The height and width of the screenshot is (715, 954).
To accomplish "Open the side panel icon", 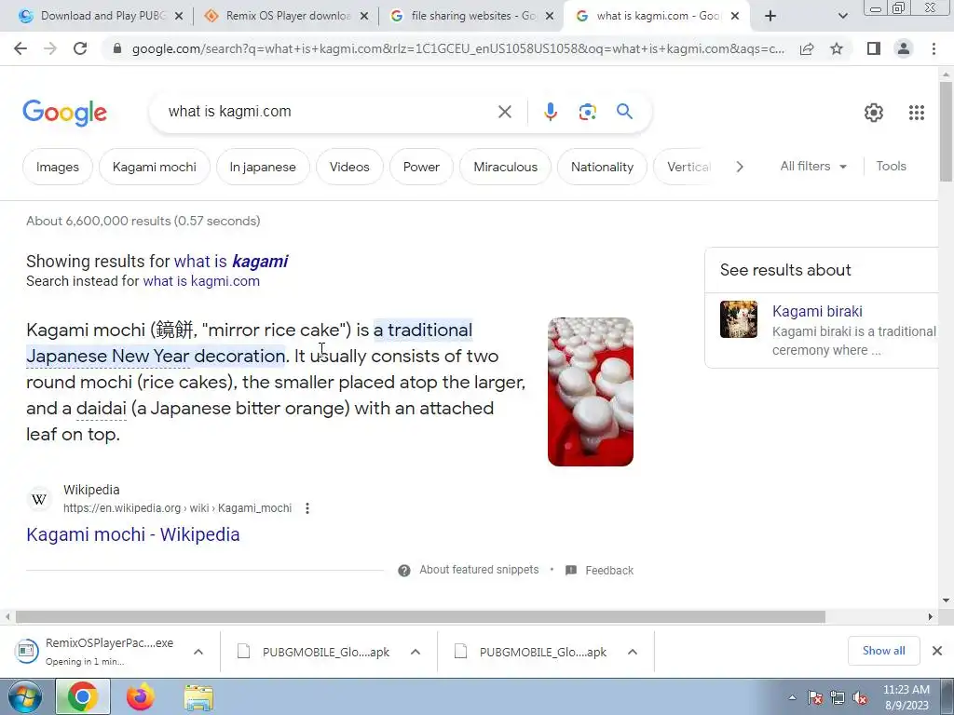I will (874, 48).
